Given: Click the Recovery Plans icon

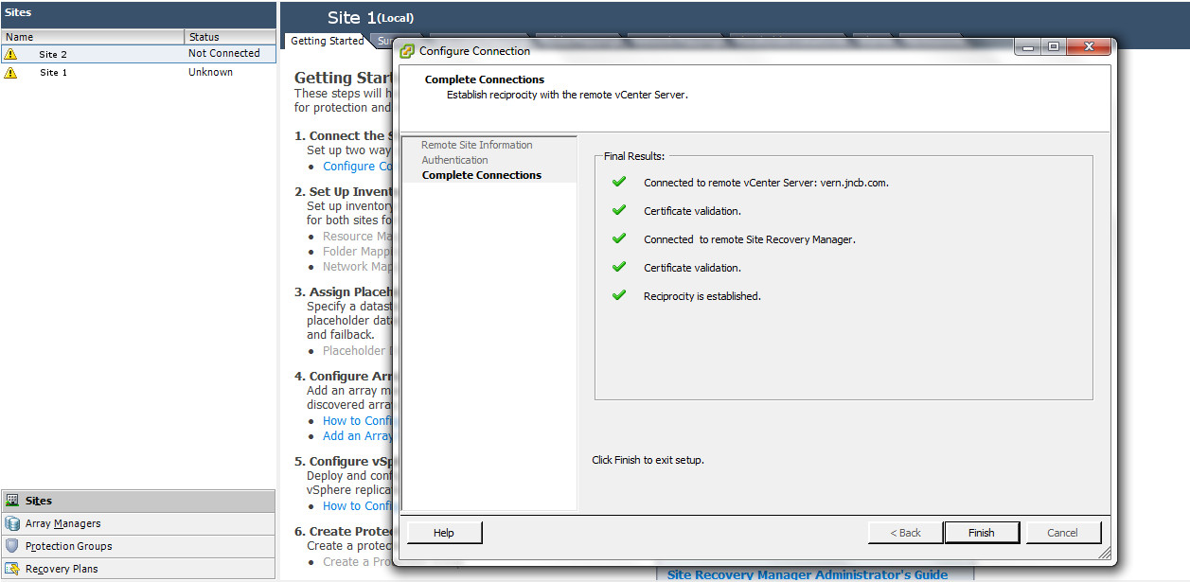Looking at the screenshot, I should [12, 569].
